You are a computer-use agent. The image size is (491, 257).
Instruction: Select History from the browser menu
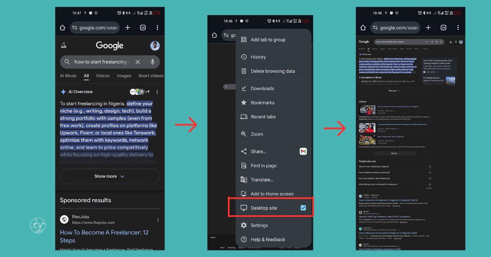(x=258, y=56)
